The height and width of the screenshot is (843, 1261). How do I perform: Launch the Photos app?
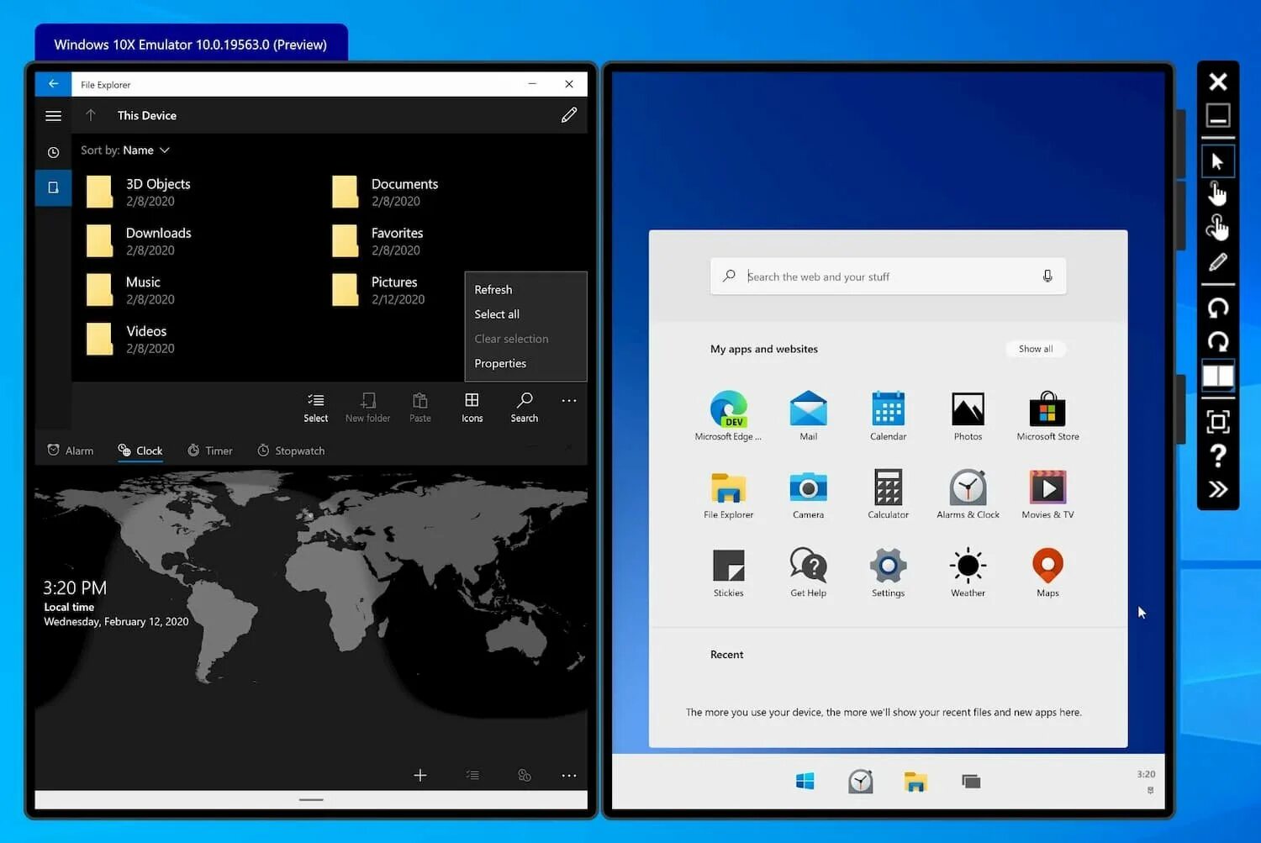point(968,416)
